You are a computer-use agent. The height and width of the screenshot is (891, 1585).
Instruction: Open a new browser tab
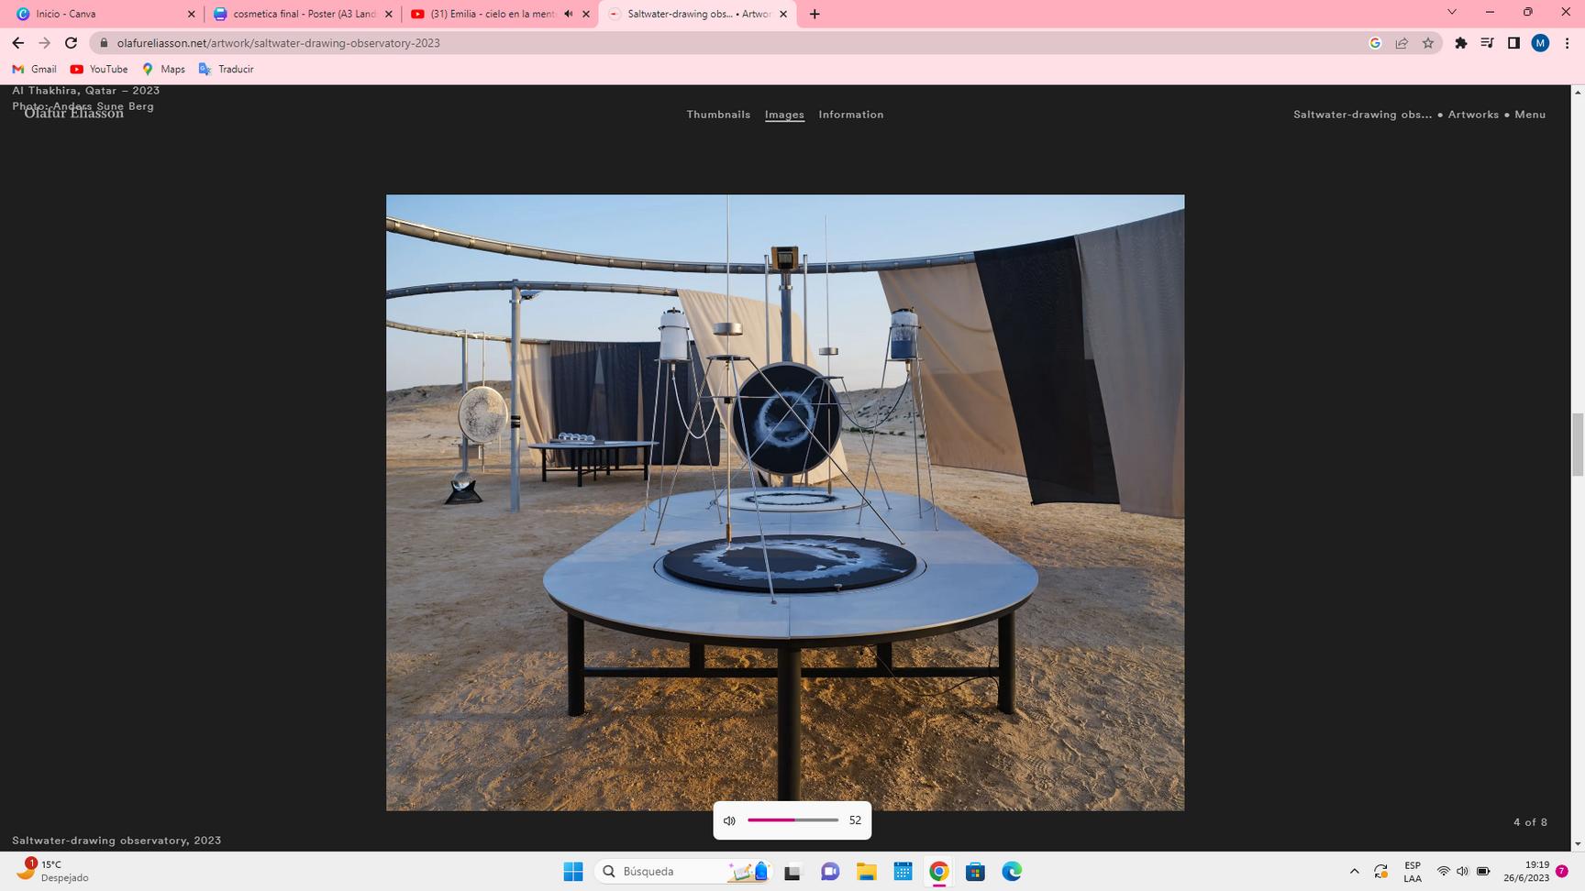click(x=815, y=14)
